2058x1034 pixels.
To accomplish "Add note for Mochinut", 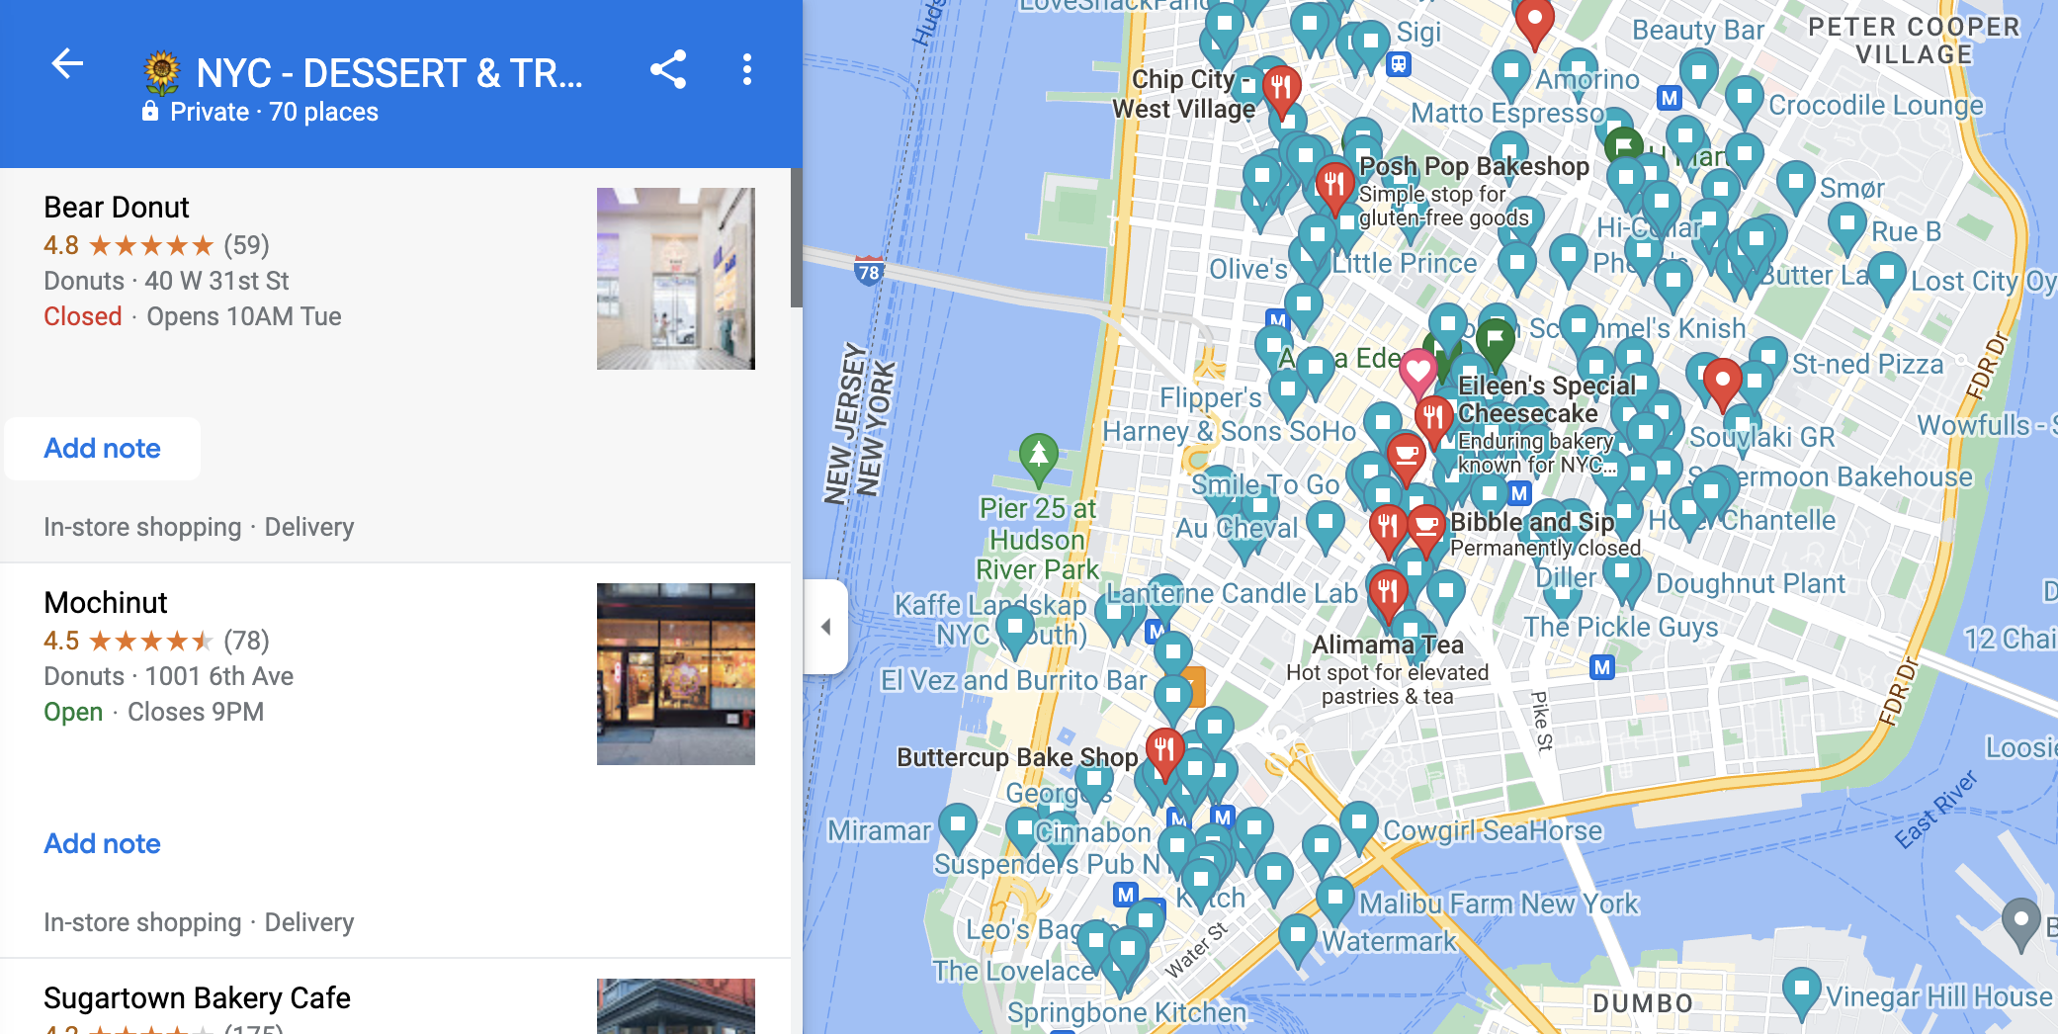I will pos(102,844).
